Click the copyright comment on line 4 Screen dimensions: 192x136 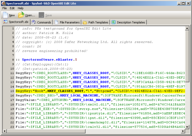coord(84,42)
